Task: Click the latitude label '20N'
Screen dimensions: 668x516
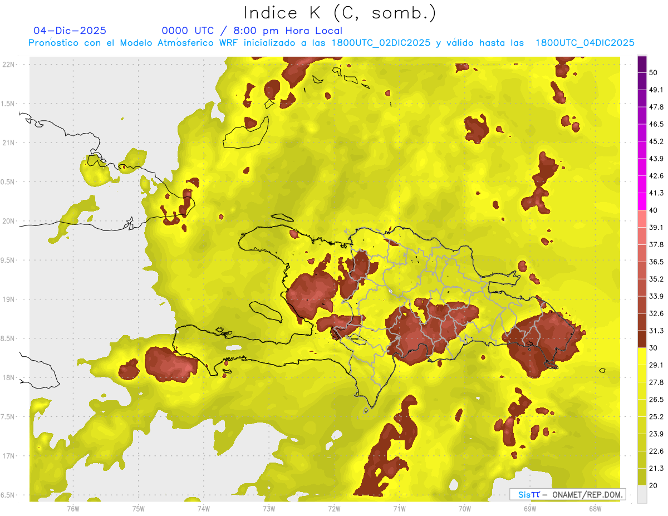Action: [x=9, y=221]
